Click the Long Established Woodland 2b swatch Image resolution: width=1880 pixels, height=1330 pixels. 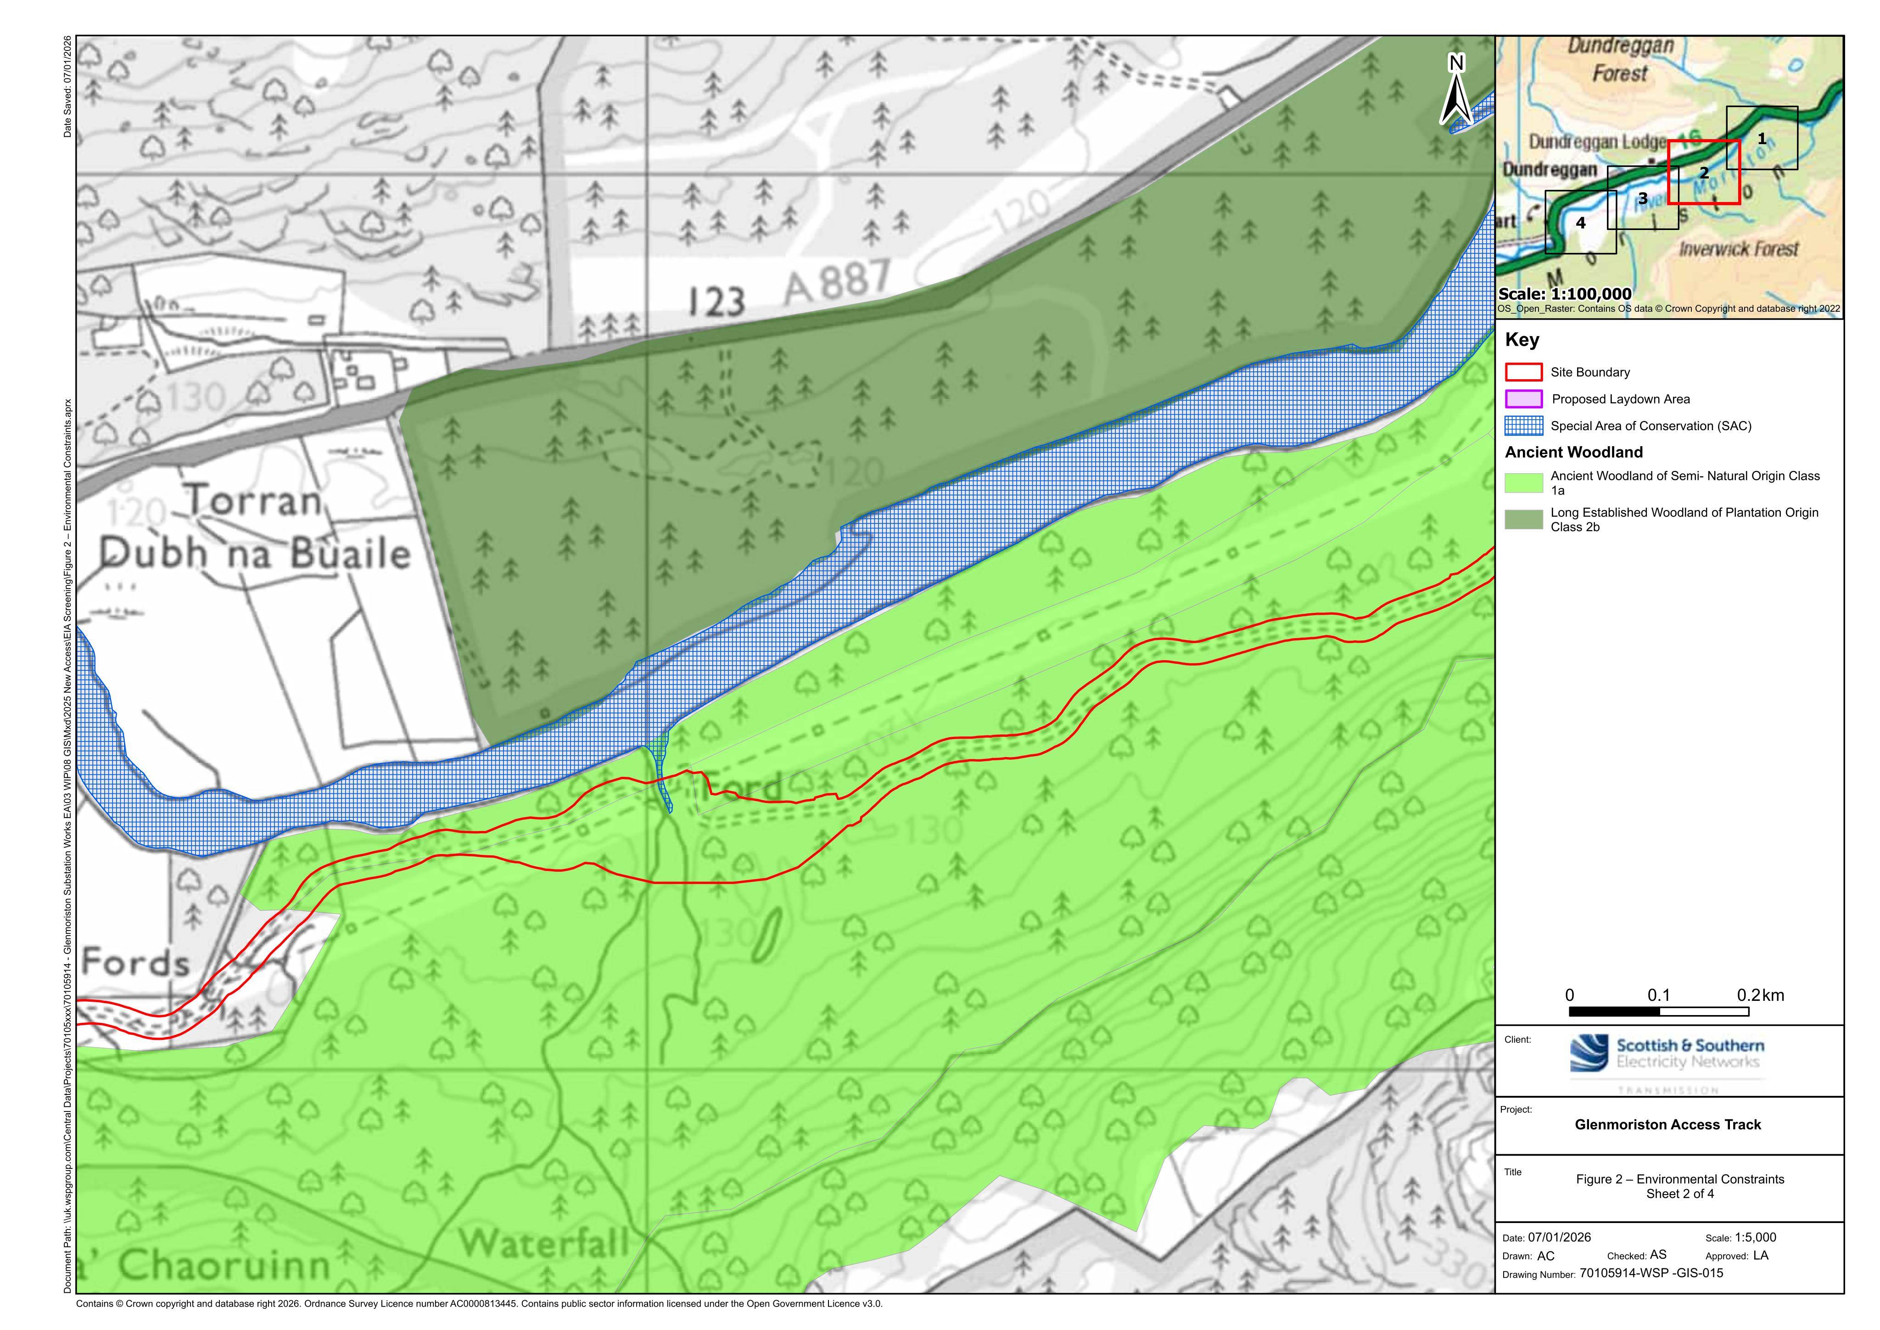(x=1524, y=519)
